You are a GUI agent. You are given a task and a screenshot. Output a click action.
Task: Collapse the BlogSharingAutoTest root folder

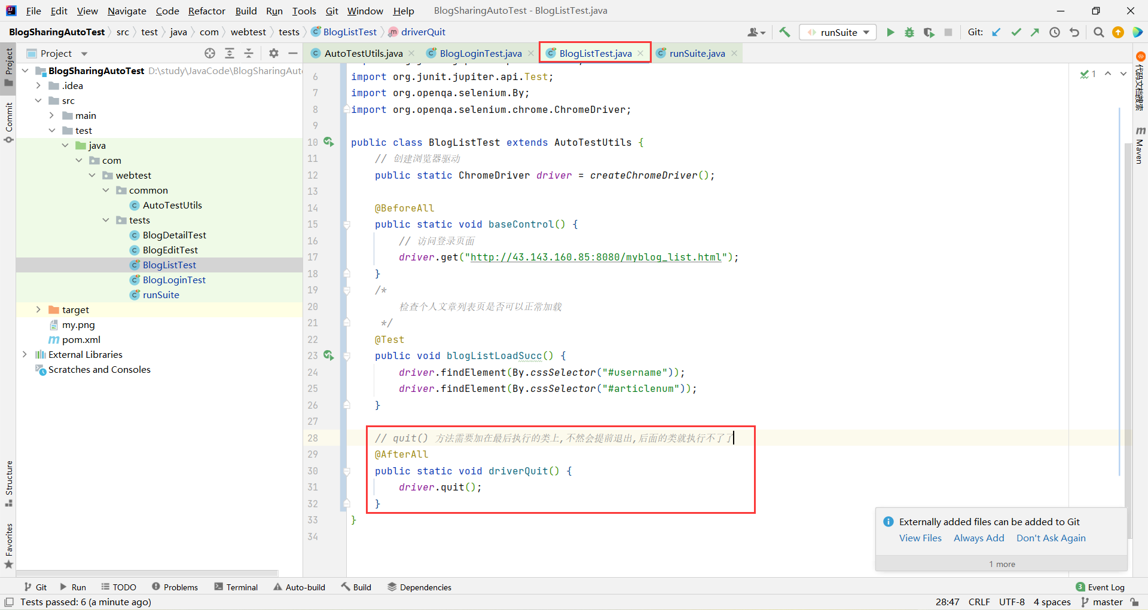pos(25,70)
